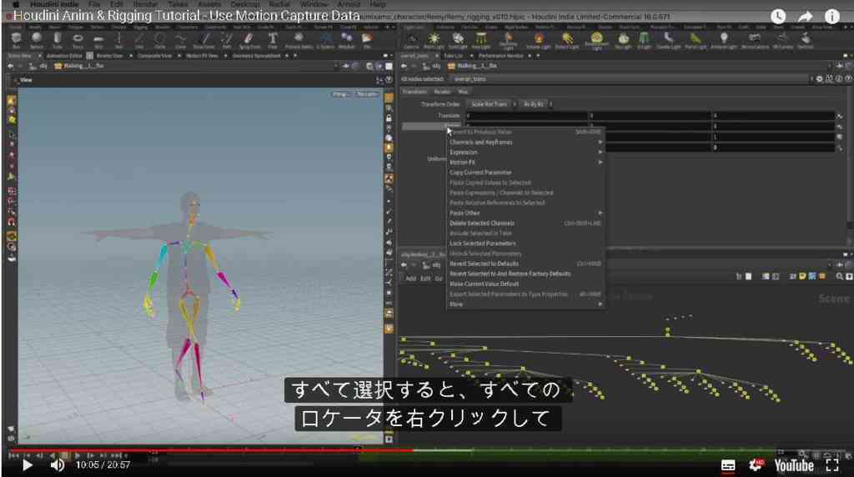The height and width of the screenshot is (477, 854).
Task: Toggle fullscreen video mode
Action: click(831, 465)
